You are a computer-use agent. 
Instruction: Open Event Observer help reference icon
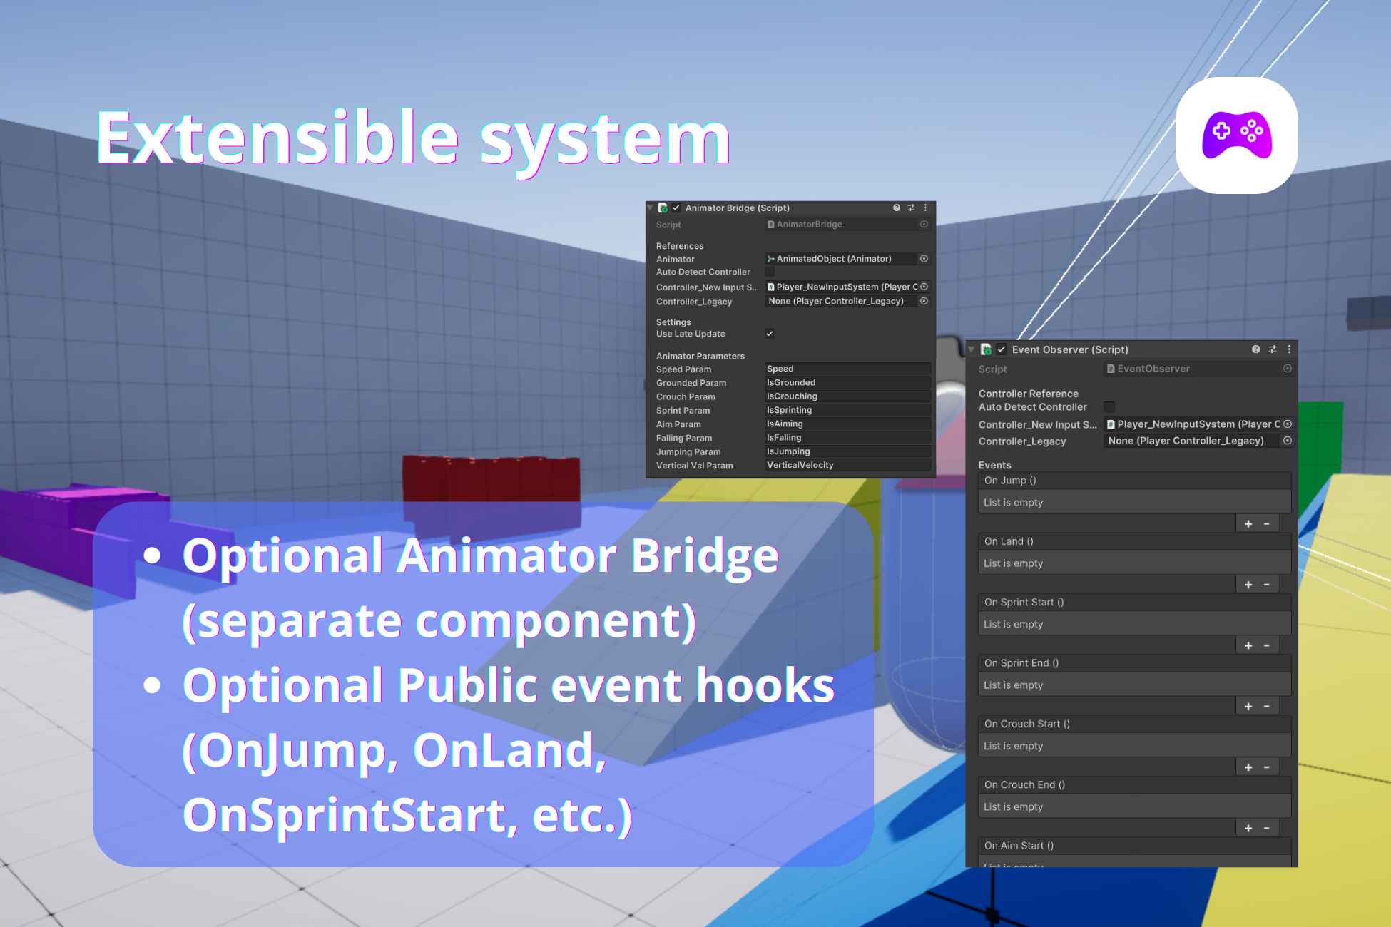(x=1255, y=349)
